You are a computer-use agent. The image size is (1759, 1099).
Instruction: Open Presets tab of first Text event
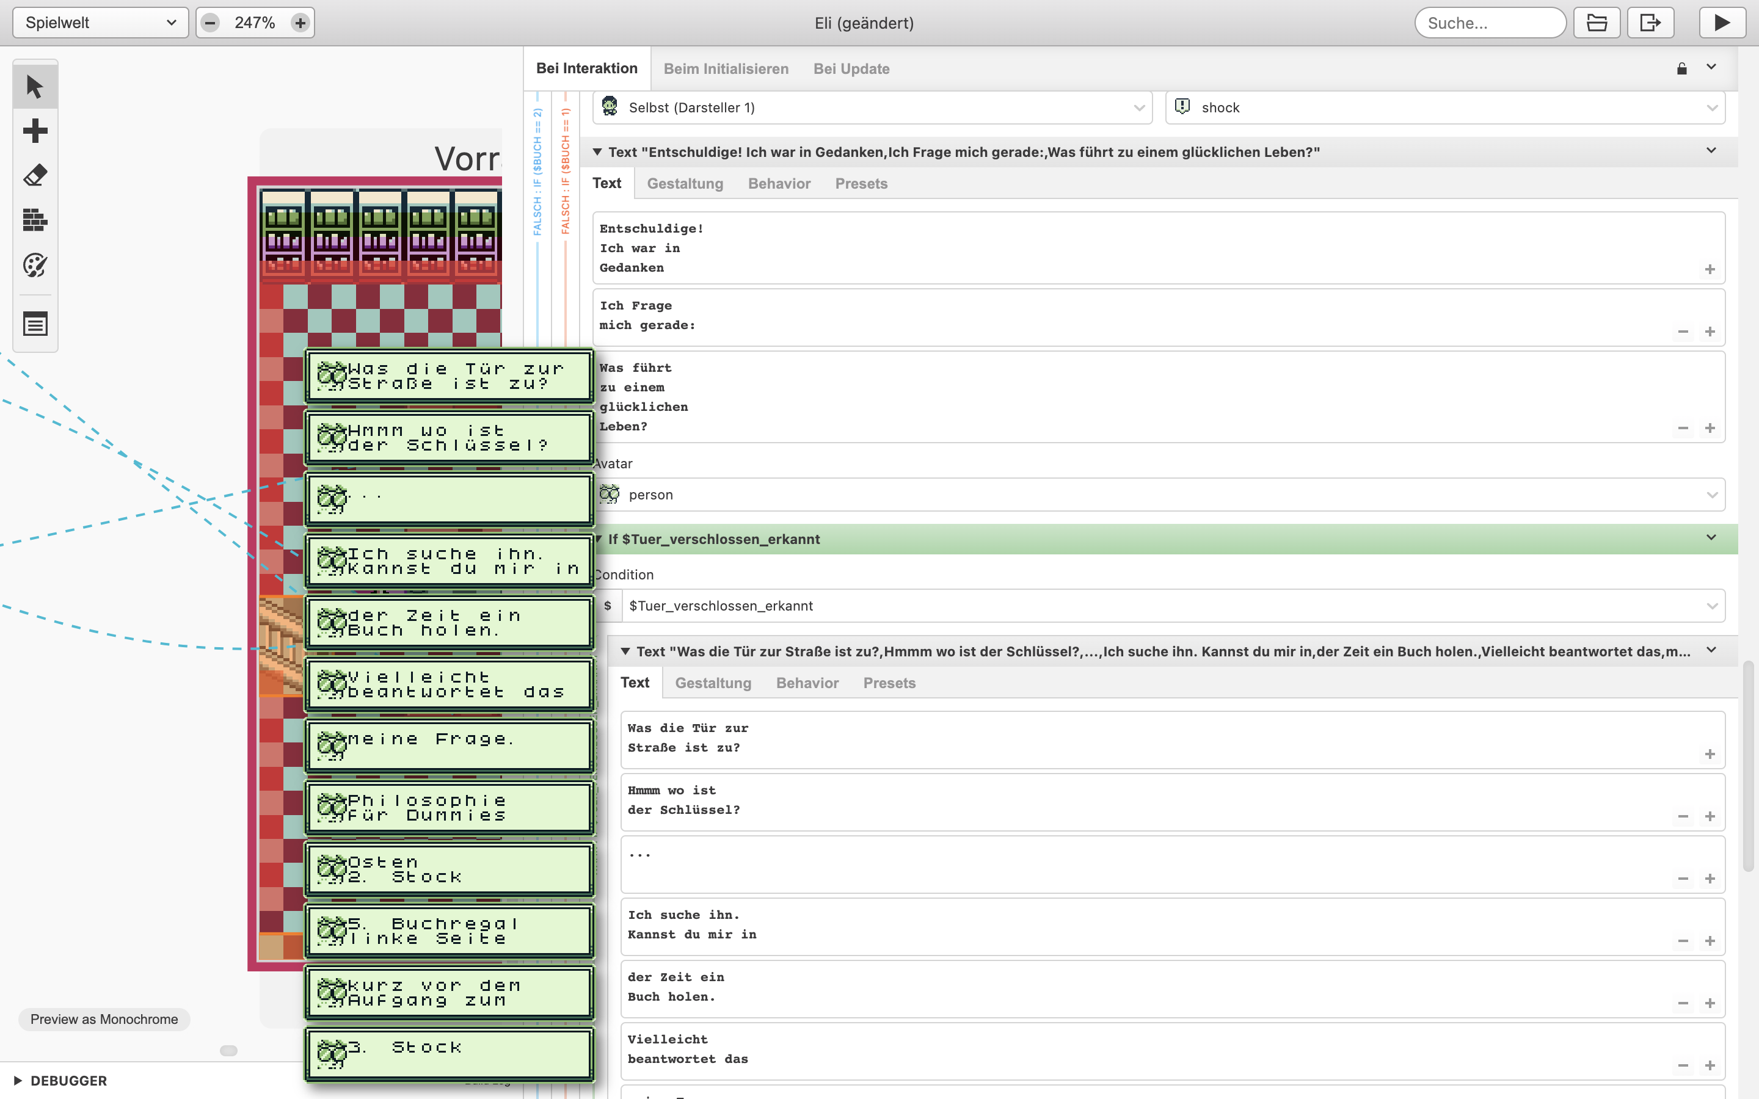tap(861, 184)
